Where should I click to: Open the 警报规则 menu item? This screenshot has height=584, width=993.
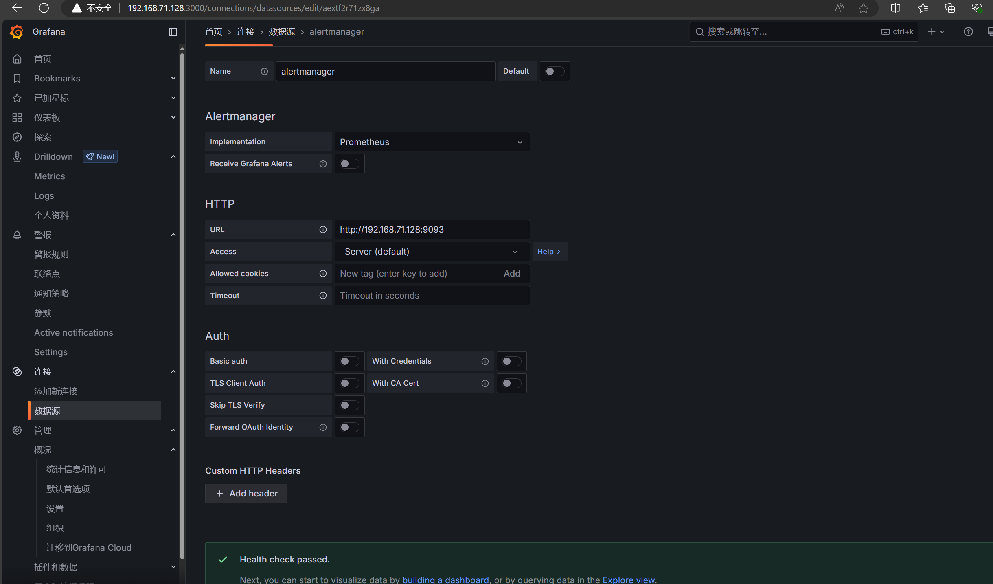51,255
